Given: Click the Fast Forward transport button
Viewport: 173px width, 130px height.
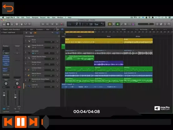Looking at the screenshot, I should pyautogui.click(x=47, y=24).
